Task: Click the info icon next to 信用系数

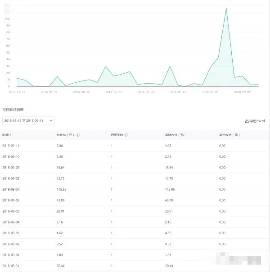Action: [x=126, y=135]
